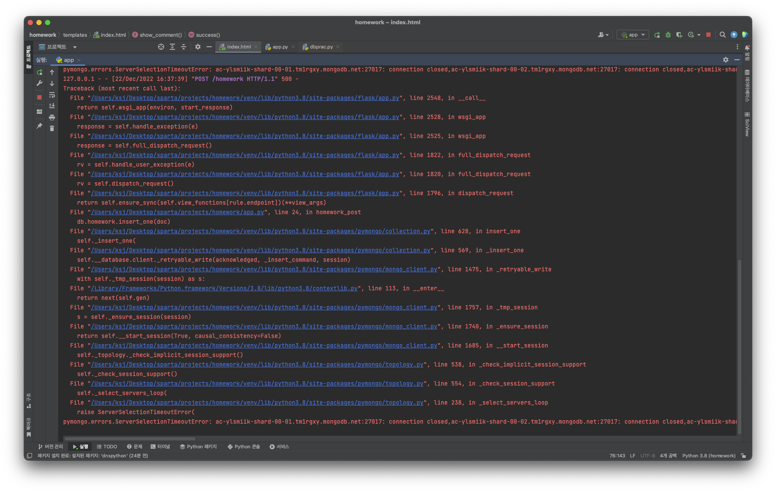Click the console vertical scrollbar
This screenshot has height=492, width=776.
click(x=740, y=346)
